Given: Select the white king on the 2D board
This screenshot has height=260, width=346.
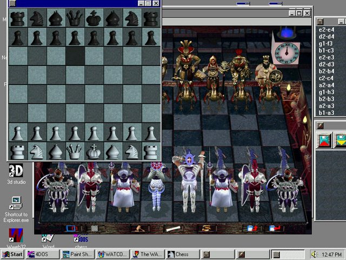Looking at the screenshot, I should point(94,151).
